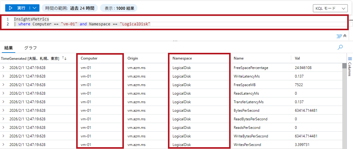Click the format query icon

click(x=339, y=36)
